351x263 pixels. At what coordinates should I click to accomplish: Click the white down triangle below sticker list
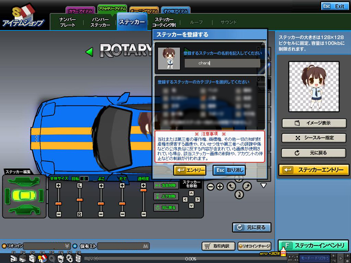pos(264,185)
